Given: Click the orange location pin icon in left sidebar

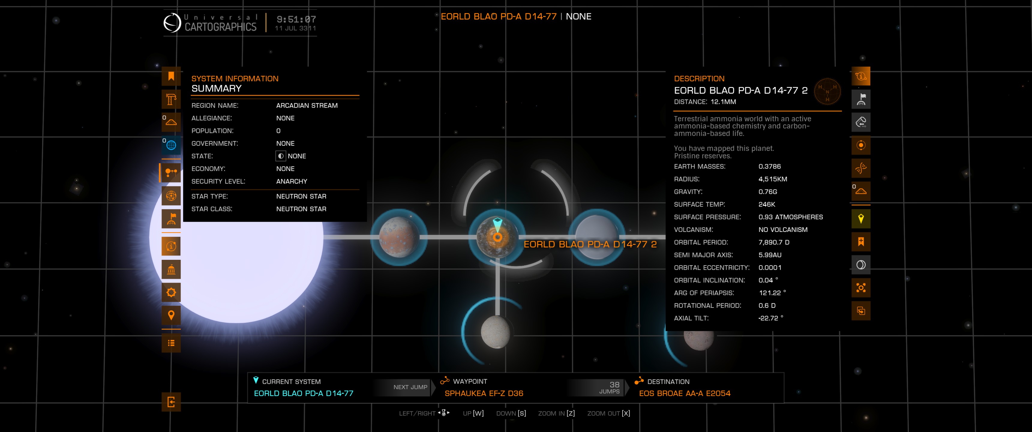Looking at the screenshot, I should pyautogui.click(x=171, y=315).
